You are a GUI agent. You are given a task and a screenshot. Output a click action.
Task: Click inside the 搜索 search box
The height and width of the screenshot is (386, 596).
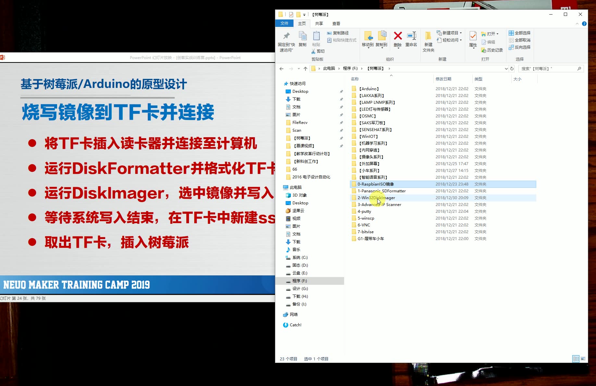pyautogui.click(x=549, y=68)
